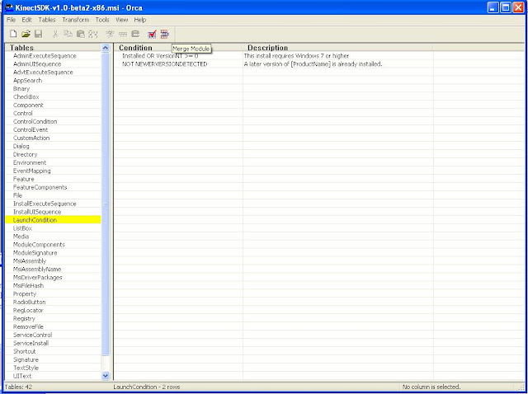The image size is (528, 394).
Task: Click the Description column header
Action: pos(338,48)
